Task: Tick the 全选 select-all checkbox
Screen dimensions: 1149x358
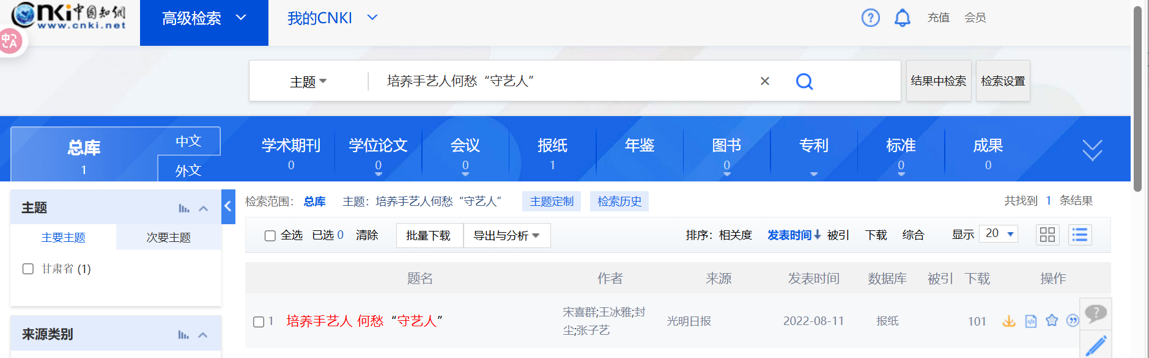Action: click(x=270, y=236)
